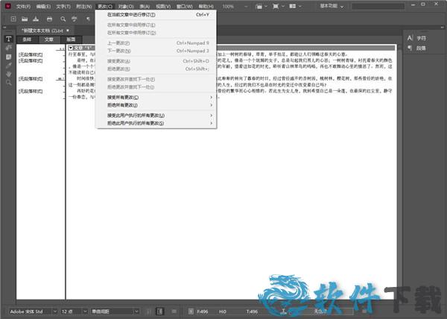Click the Find magnifier icon in the toolbar
Viewport: 447px width, 319px height.
click(63, 17)
